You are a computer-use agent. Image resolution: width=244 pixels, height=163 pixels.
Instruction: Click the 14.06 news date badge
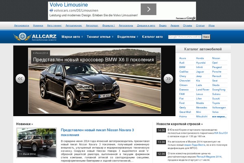161,130
